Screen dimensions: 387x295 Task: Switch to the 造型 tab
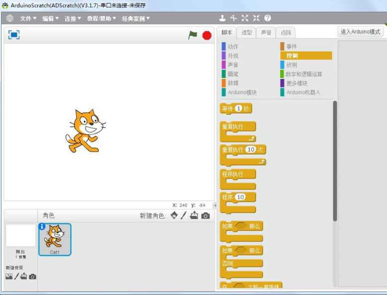247,32
